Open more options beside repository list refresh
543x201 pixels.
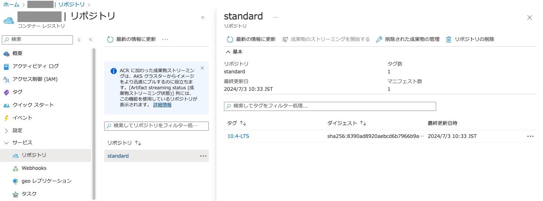coord(165,39)
